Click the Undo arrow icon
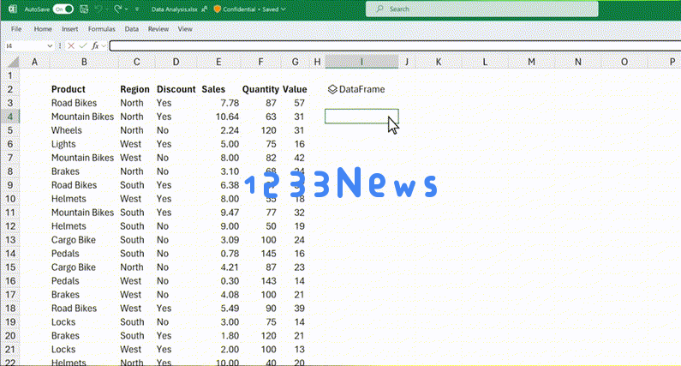This screenshot has width=681, height=366. (x=99, y=9)
